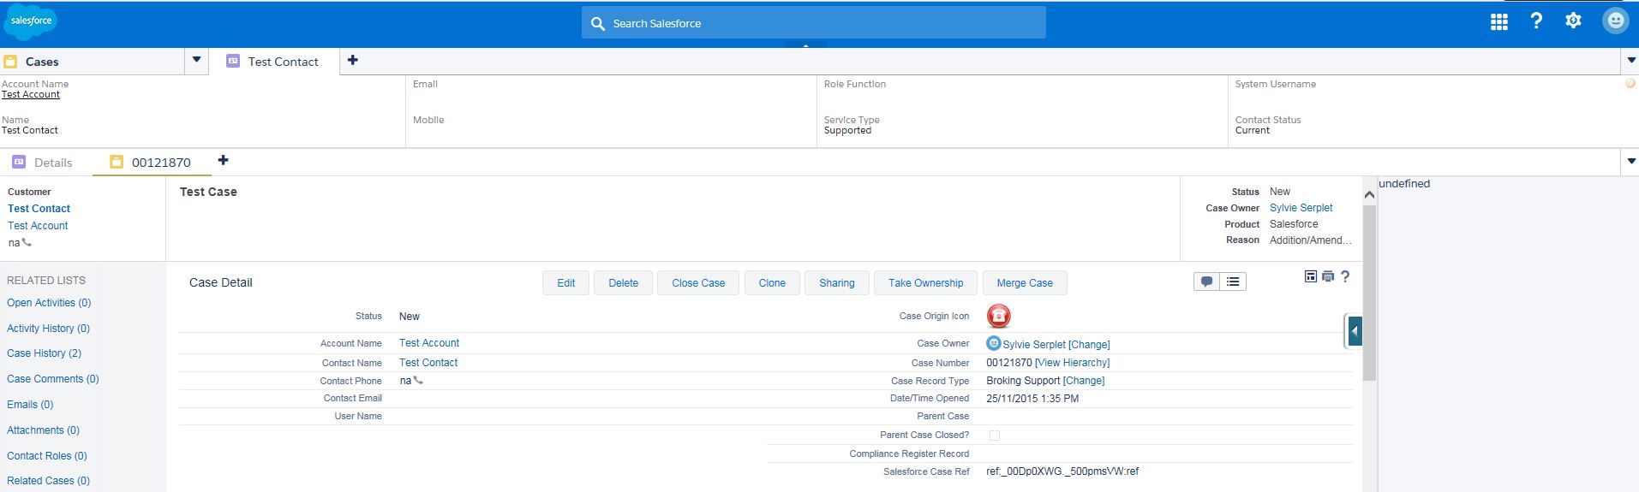Switch to the details list view icon
The width and height of the screenshot is (1639, 492).
1233,282
